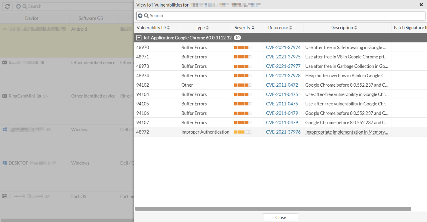
Task: Open the CVE-2021-37974 reference link
Action: point(283,47)
